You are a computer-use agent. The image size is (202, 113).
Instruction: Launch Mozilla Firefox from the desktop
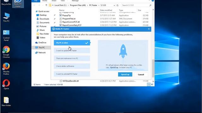click(6, 69)
